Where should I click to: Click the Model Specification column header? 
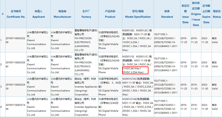tap(138, 14)
